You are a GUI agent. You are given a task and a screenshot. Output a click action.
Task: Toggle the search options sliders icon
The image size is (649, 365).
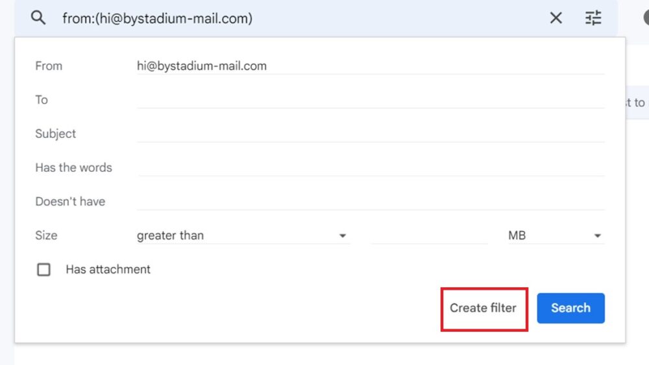click(x=593, y=18)
